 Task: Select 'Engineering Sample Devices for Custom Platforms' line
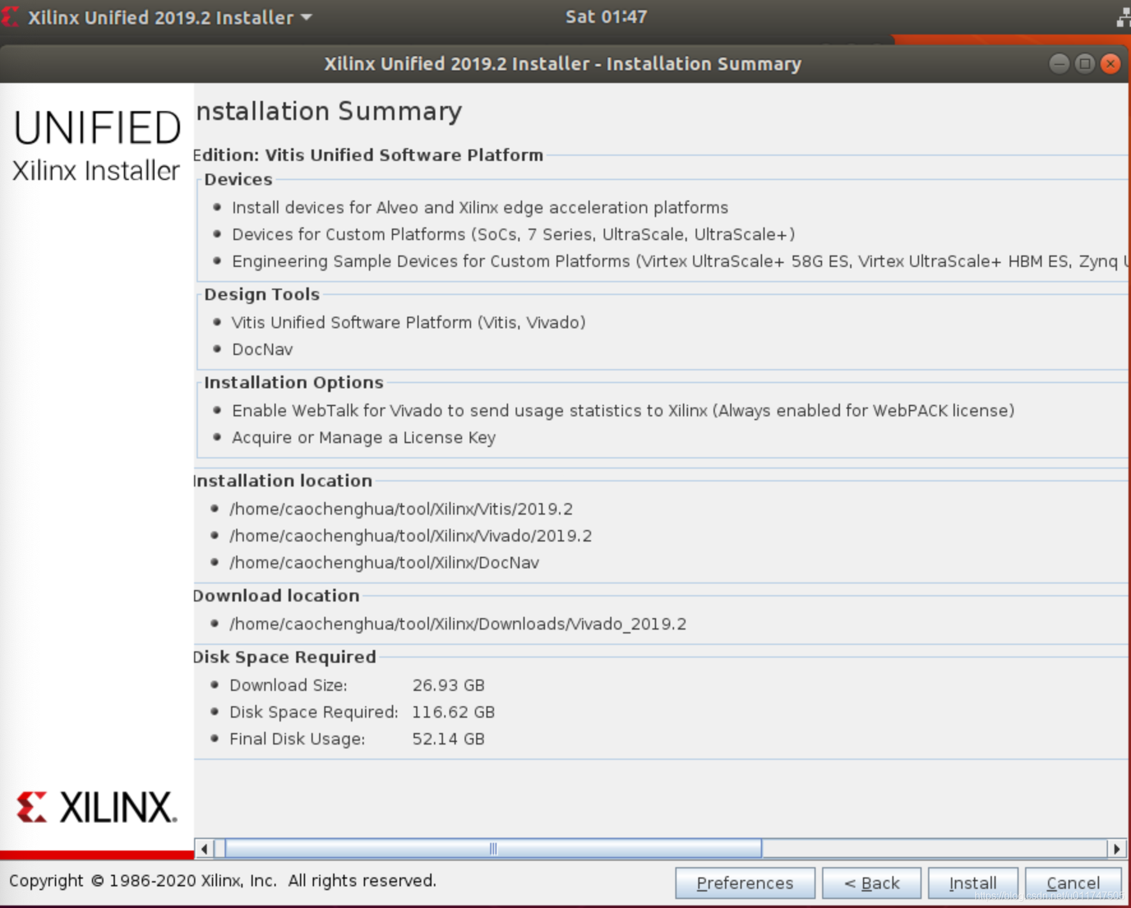[680, 261]
